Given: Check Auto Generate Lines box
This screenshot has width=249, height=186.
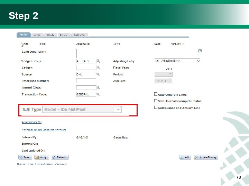Looking at the screenshot, I should (x=156, y=94).
